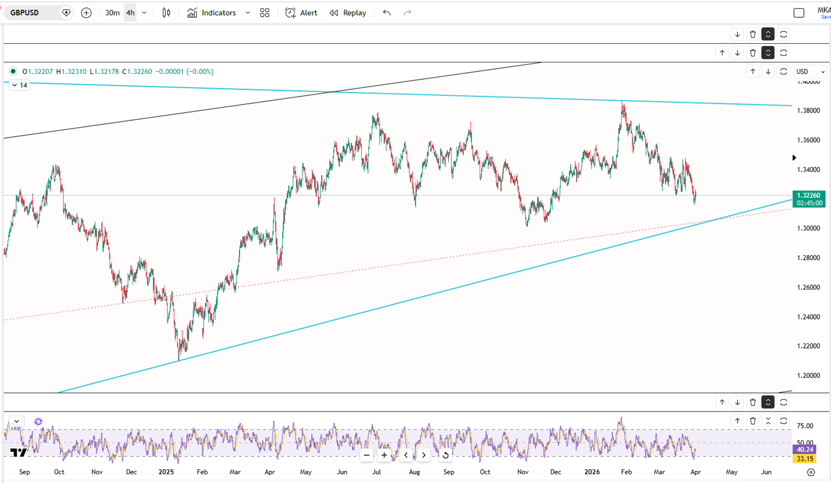Screen dimensions: 831x483
Task: Switch to the 30m timeframe
Action: point(113,13)
